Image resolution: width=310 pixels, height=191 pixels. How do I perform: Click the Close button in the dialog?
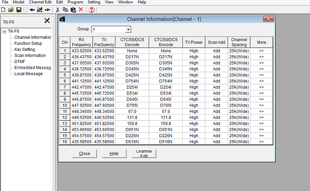point(85,154)
